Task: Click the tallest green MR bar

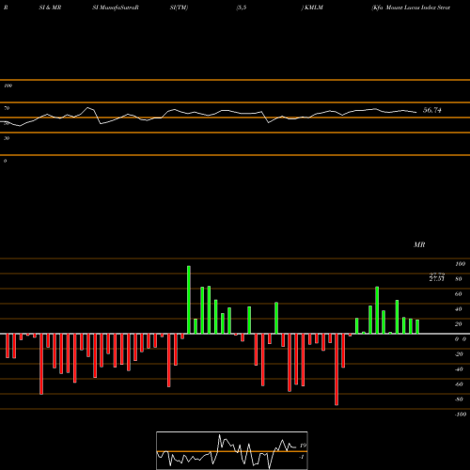Action: (189, 300)
